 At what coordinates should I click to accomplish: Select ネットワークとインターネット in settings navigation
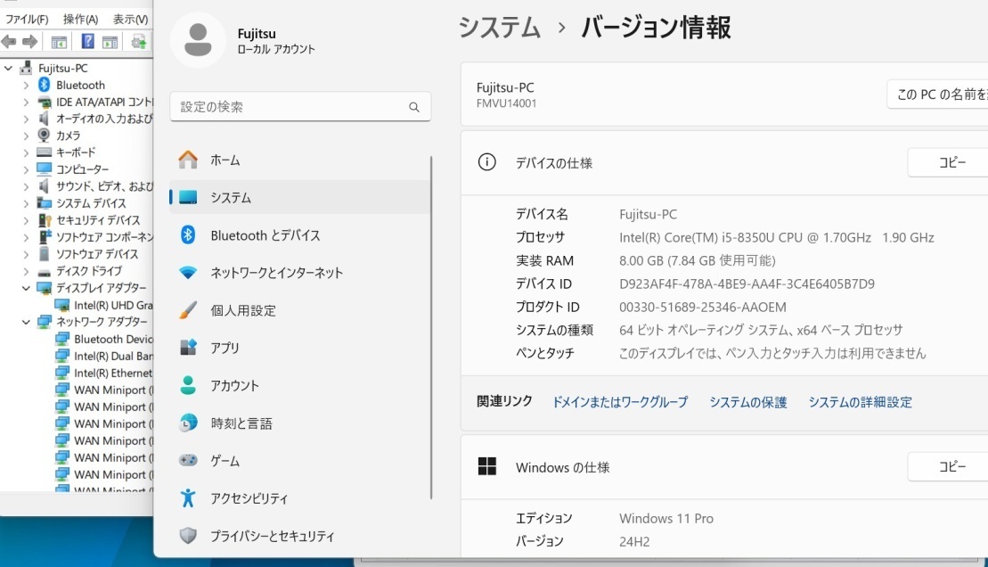pyautogui.click(x=300, y=273)
